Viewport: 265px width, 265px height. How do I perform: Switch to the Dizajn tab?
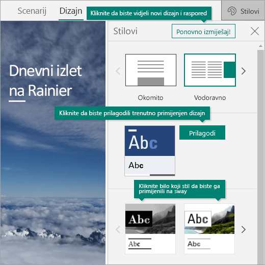(71, 11)
